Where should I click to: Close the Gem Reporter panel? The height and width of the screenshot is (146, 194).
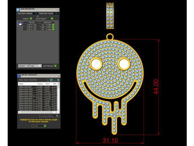(x=58, y=10)
